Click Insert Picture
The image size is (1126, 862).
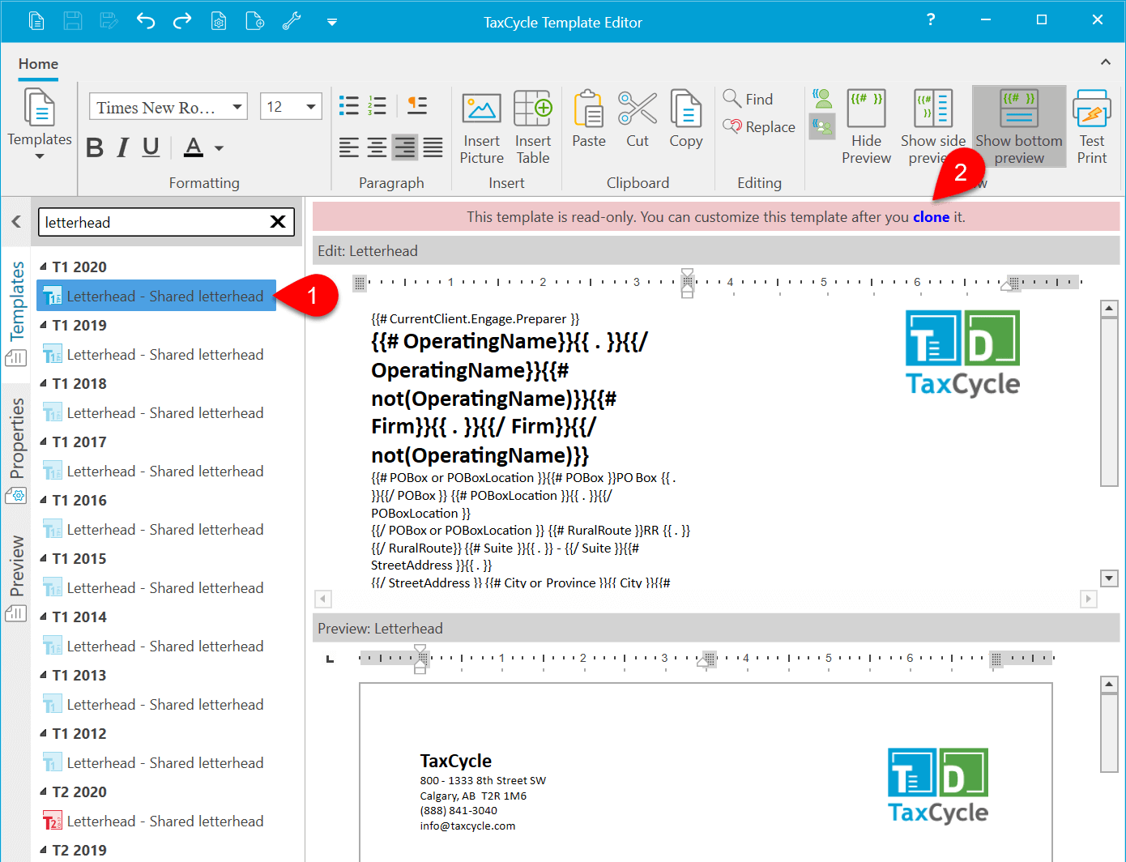click(481, 127)
